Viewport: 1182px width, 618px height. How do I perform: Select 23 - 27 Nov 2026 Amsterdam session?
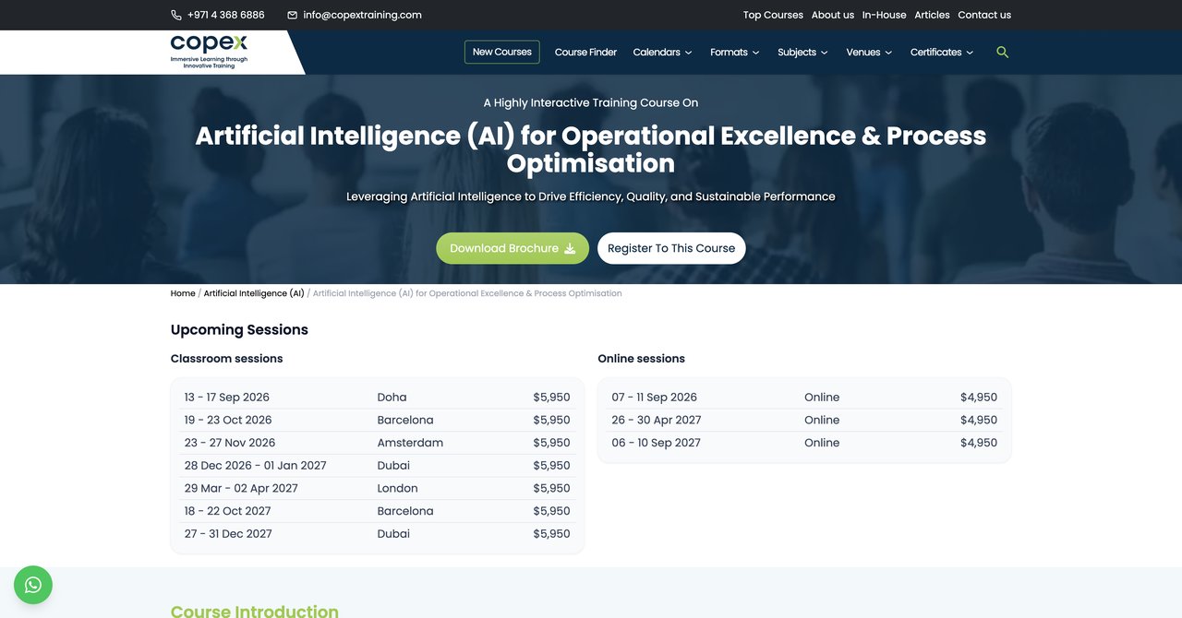(x=377, y=443)
